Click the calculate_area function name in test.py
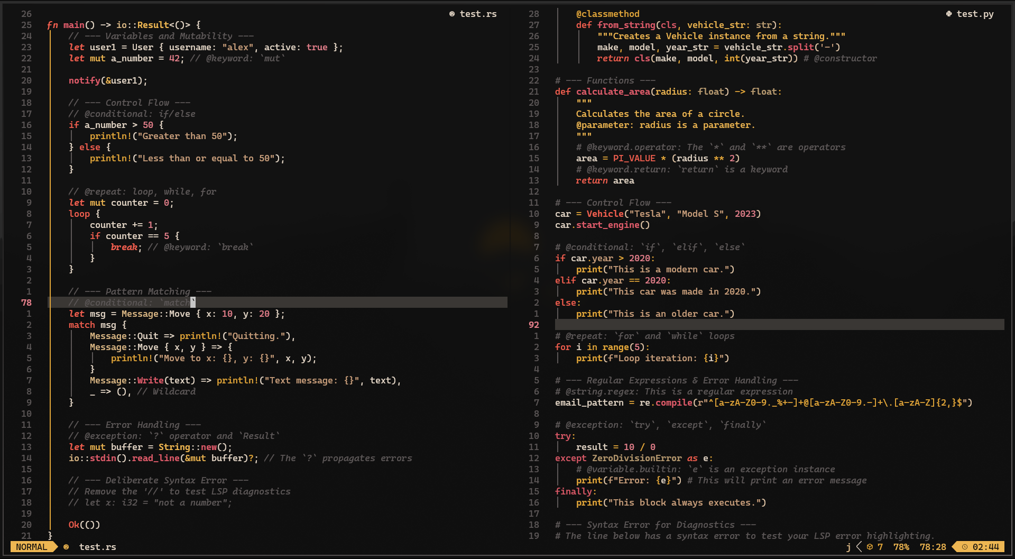 613,91
